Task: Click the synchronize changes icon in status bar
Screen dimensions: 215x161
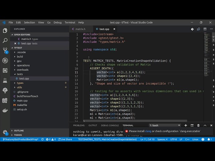Action: click(43, 140)
